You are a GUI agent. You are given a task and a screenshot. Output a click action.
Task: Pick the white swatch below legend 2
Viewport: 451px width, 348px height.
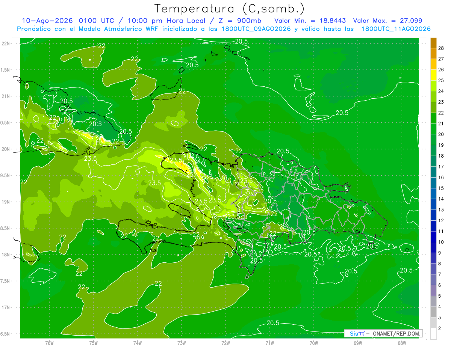(x=434, y=334)
